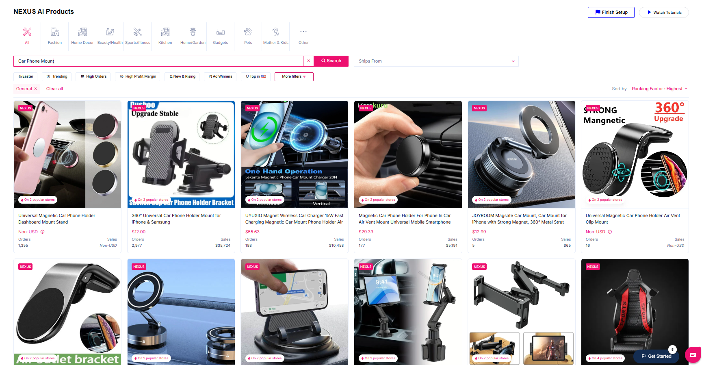This screenshot has width=704, height=365.
Task: Click the NEXUS AI Products heading
Action: [x=44, y=11]
